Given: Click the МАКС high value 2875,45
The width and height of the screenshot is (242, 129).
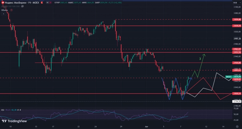Looking at the screenshot, I should pos(77,3).
